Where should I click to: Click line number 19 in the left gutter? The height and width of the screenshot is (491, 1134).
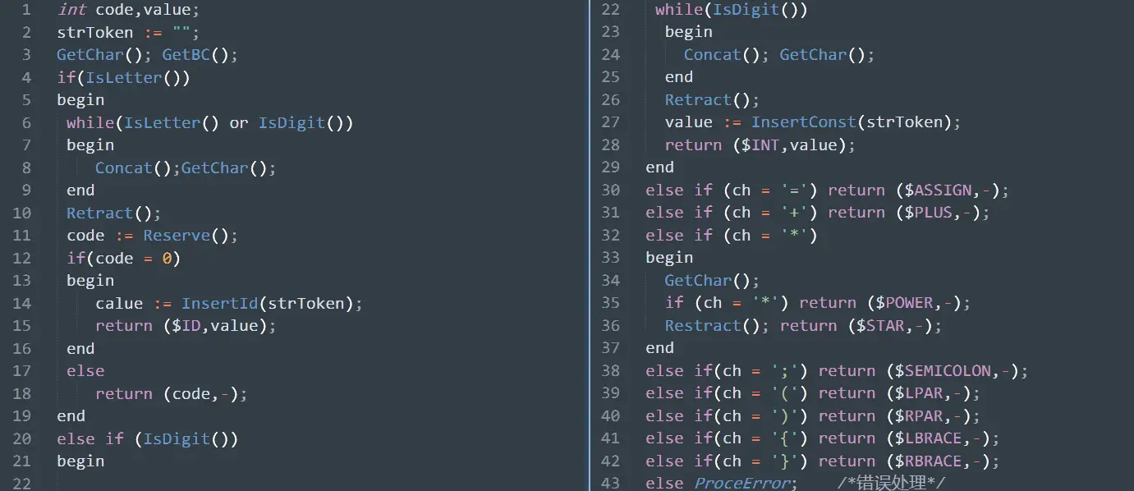coord(22,416)
